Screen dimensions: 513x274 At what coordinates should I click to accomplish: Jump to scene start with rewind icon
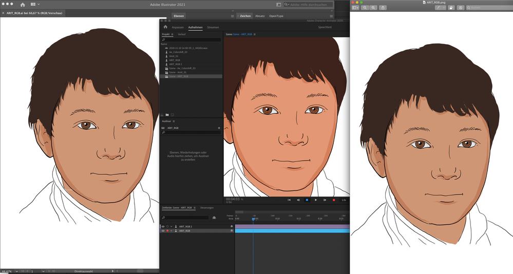289,200
